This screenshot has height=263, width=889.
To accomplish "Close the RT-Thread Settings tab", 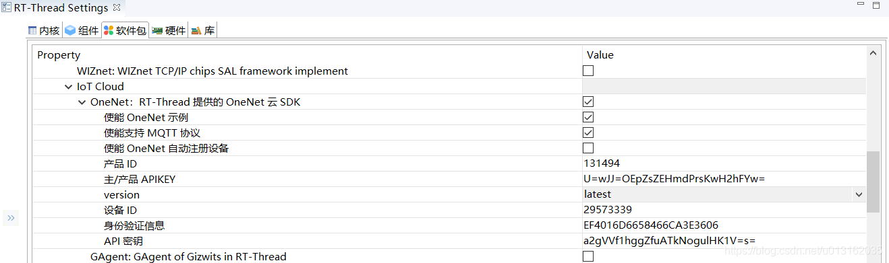I will pos(116,8).
